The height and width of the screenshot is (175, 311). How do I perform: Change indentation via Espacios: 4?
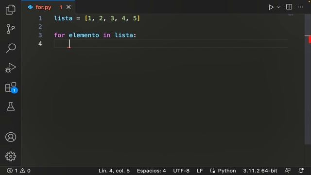coord(151,171)
